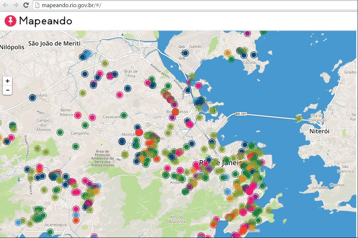
Task: Click the Campinho label
Action: pos(80,133)
